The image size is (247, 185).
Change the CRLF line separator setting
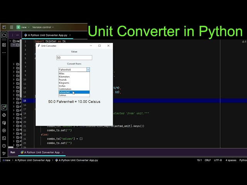pyautogui.click(x=208, y=160)
